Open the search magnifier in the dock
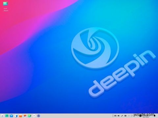The image size is (158, 118). click(x=134, y=116)
